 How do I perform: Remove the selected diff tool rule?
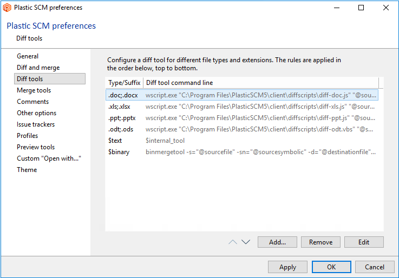(x=320, y=242)
